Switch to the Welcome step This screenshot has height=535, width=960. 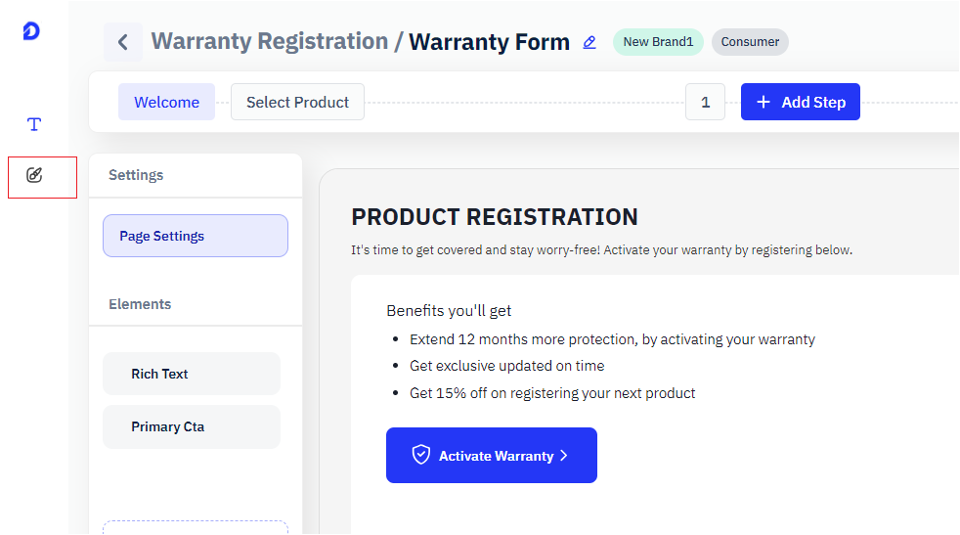coord(166,102)
